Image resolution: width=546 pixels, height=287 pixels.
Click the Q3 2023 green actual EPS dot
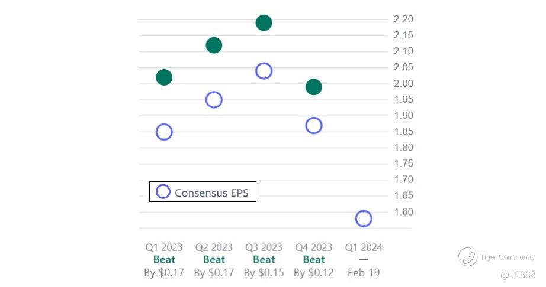(x=264, y=23)
